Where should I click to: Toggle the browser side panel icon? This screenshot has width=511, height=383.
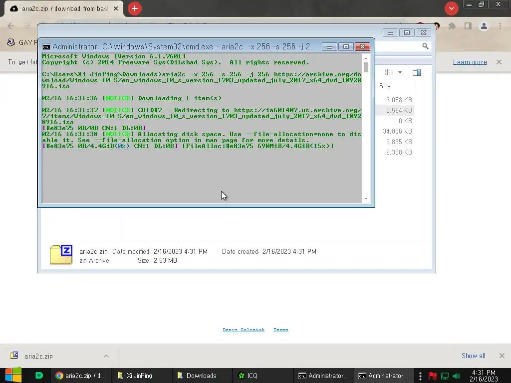coord(468,26)
